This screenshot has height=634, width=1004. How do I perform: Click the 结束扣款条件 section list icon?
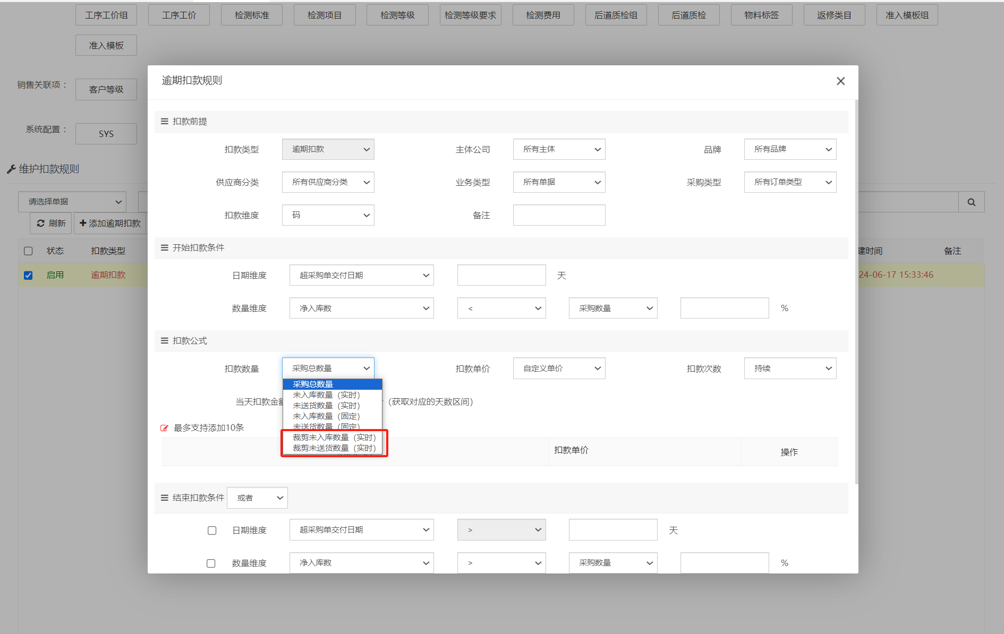[165, 498]
